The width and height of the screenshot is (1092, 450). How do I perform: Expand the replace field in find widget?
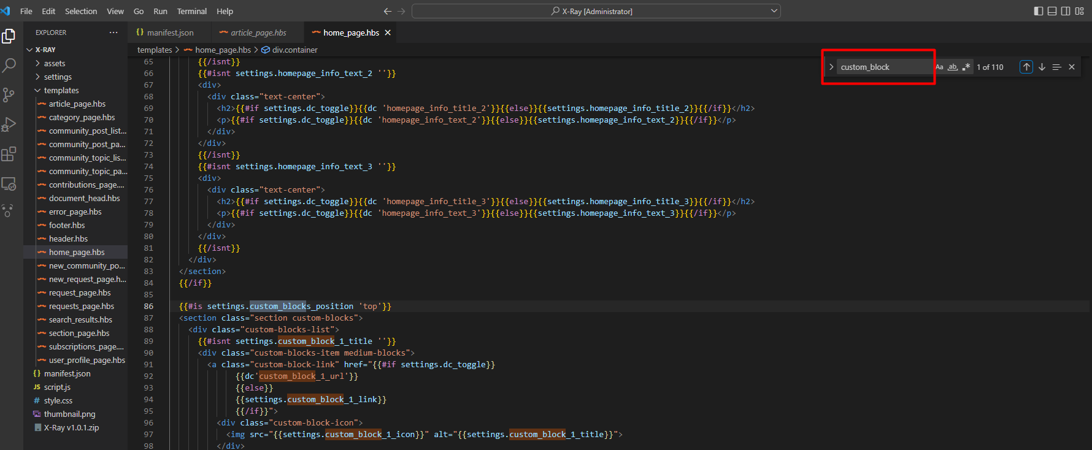831,67
